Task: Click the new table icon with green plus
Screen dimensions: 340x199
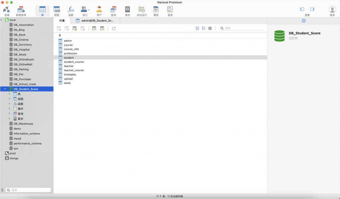Action: pos(75,28)
